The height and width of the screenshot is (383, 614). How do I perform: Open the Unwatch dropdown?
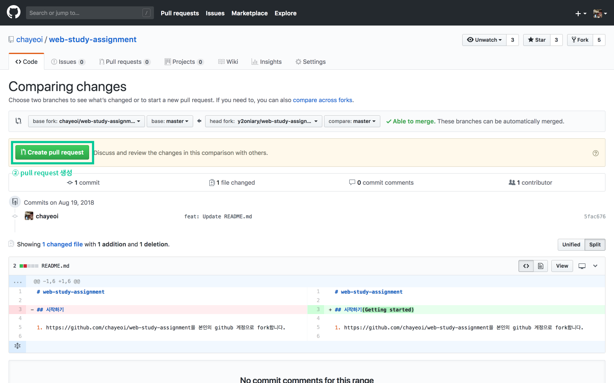pos(484,40)
